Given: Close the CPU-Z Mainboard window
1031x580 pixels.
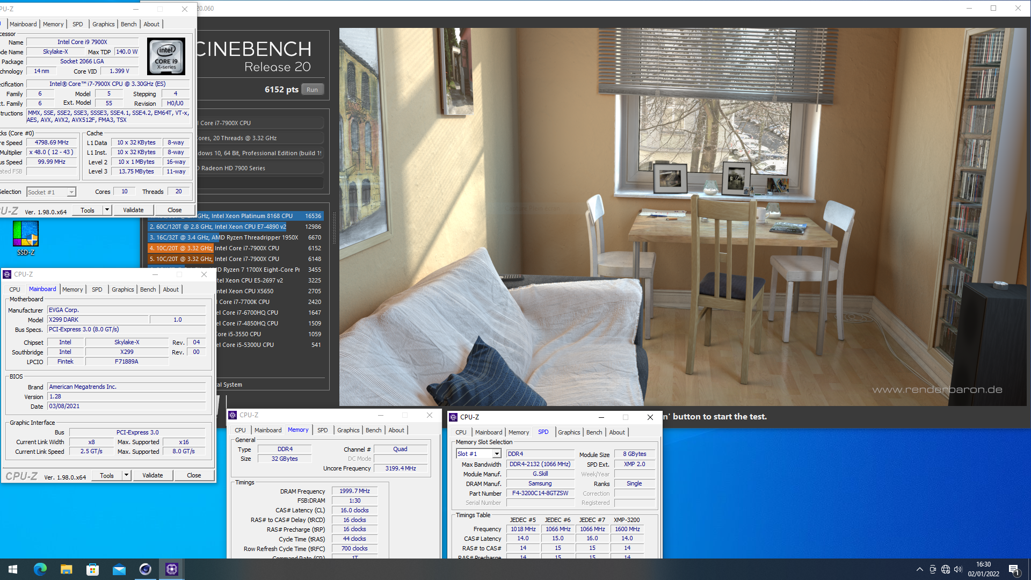Looking at the screenshot, I should click(204, 274).
